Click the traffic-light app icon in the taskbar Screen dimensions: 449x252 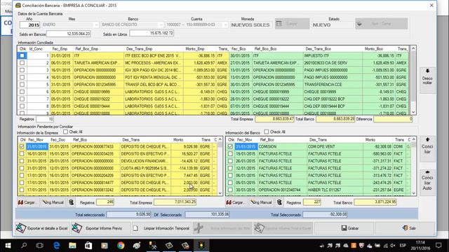201,246
